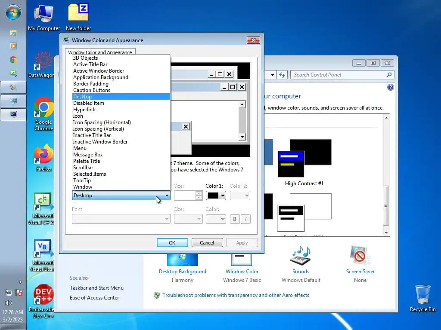Click the Apply button
The width and height of the screenshot is (441, 330).
(x=242, y=243)
